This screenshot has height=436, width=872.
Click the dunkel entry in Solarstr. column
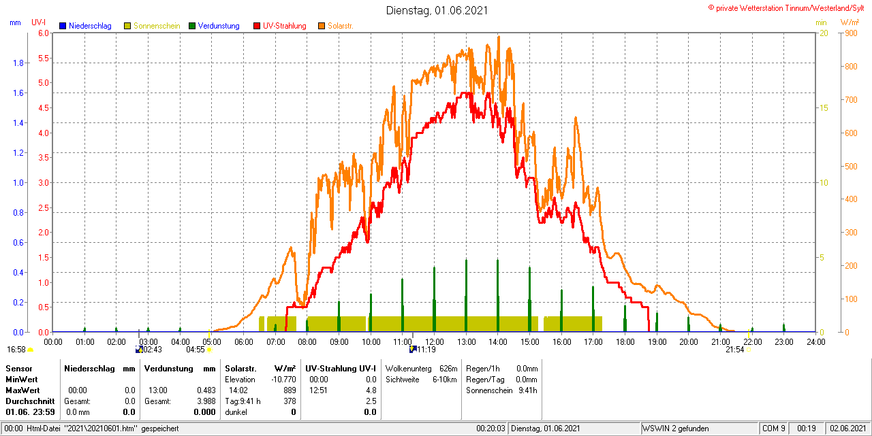pos(236,412)
